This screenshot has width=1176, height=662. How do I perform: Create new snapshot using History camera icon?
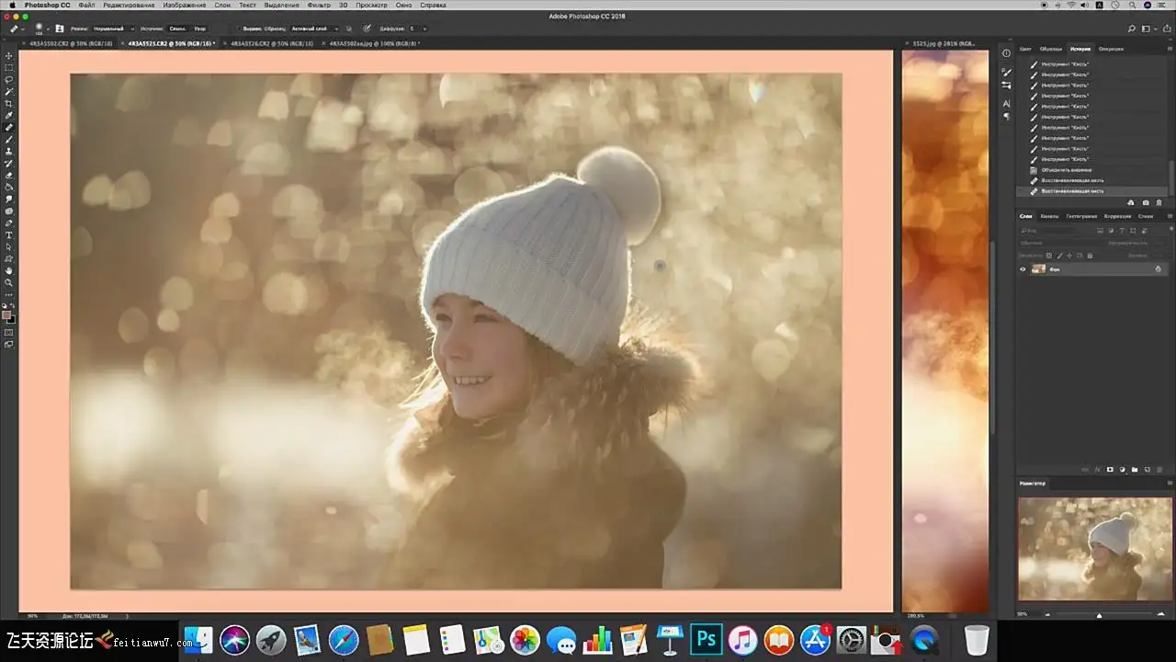click(1146, 202)
